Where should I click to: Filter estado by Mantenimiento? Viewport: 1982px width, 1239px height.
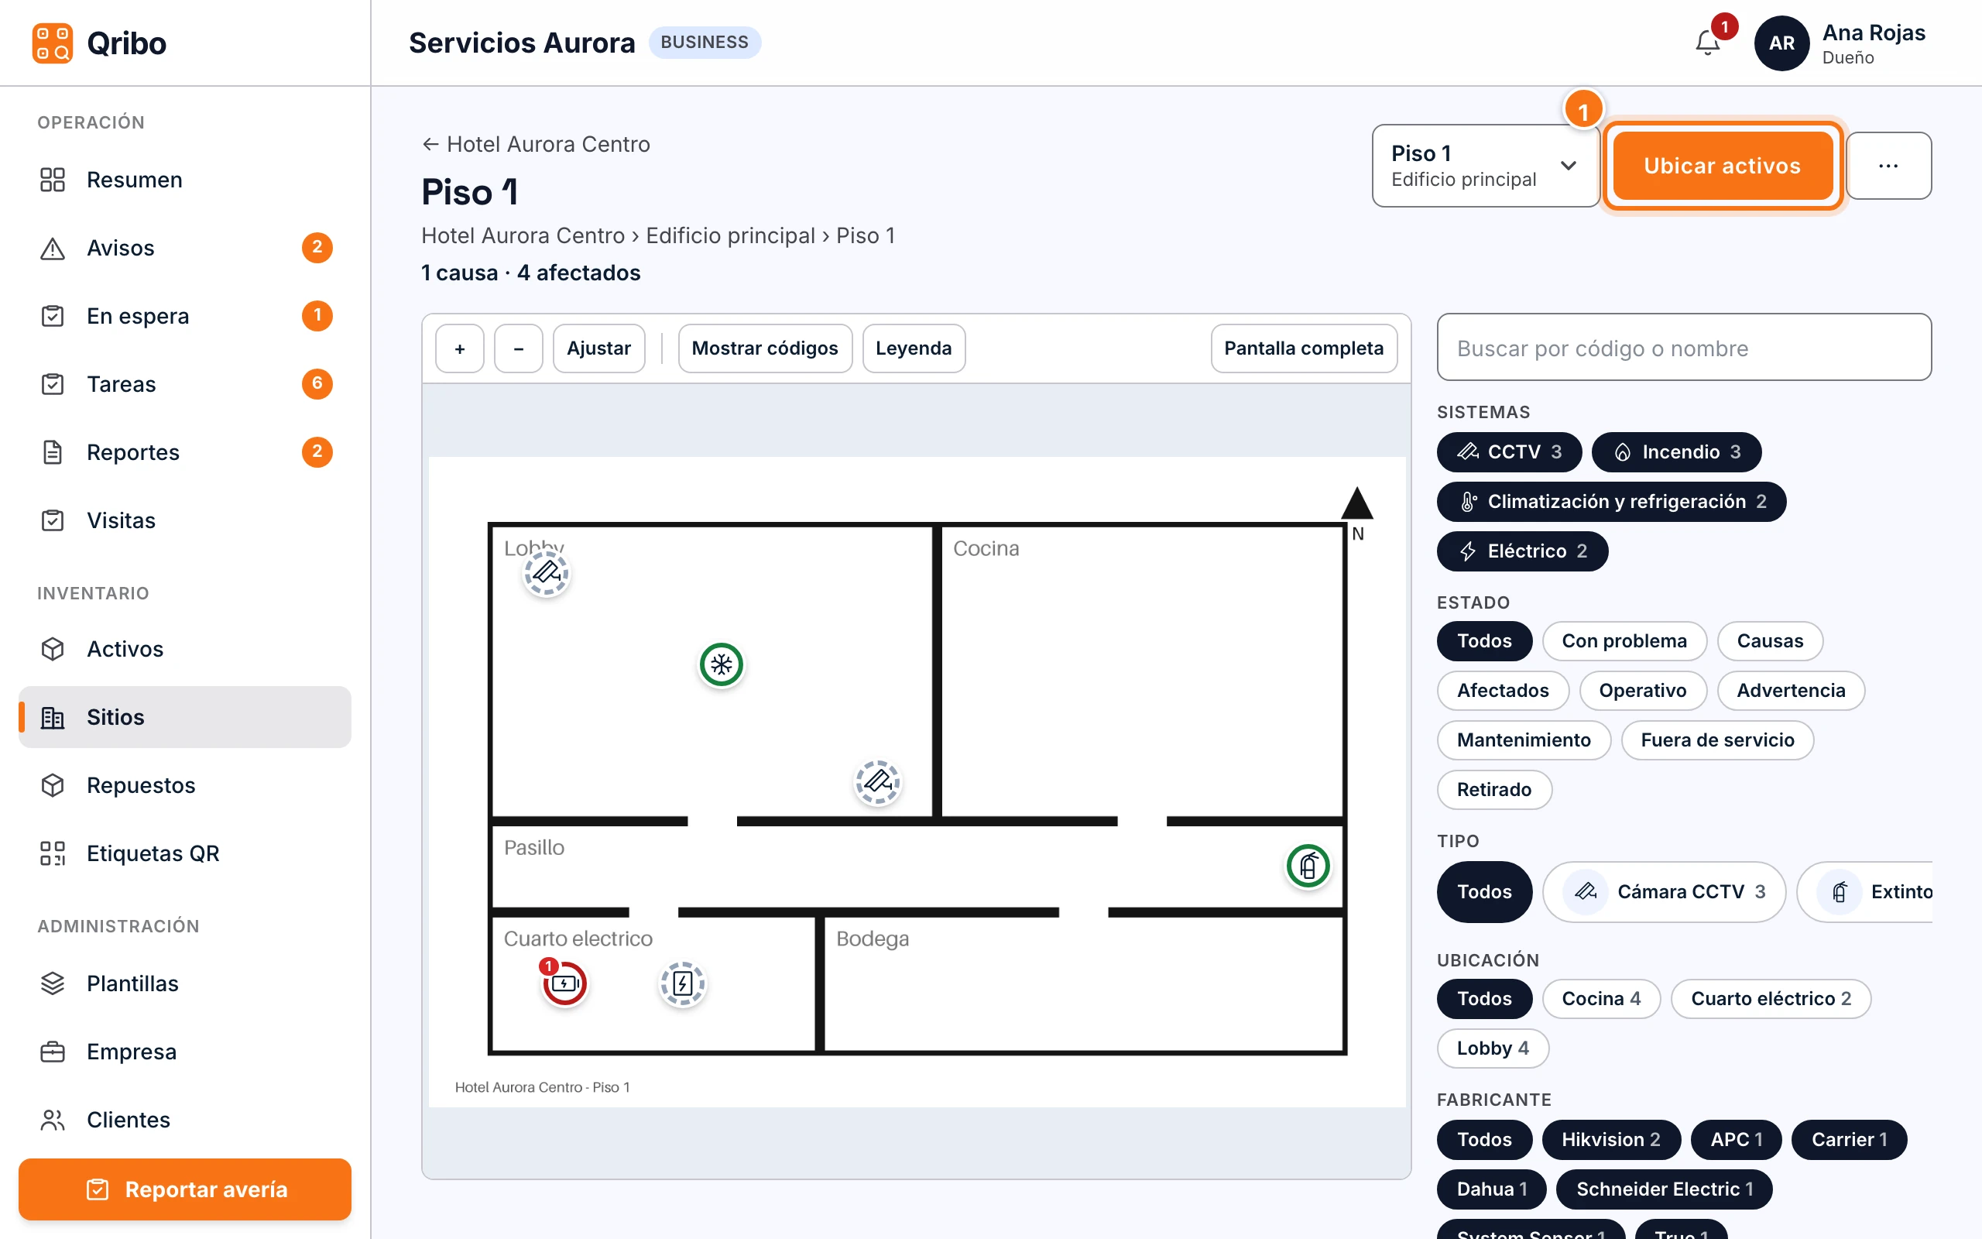1524,740
